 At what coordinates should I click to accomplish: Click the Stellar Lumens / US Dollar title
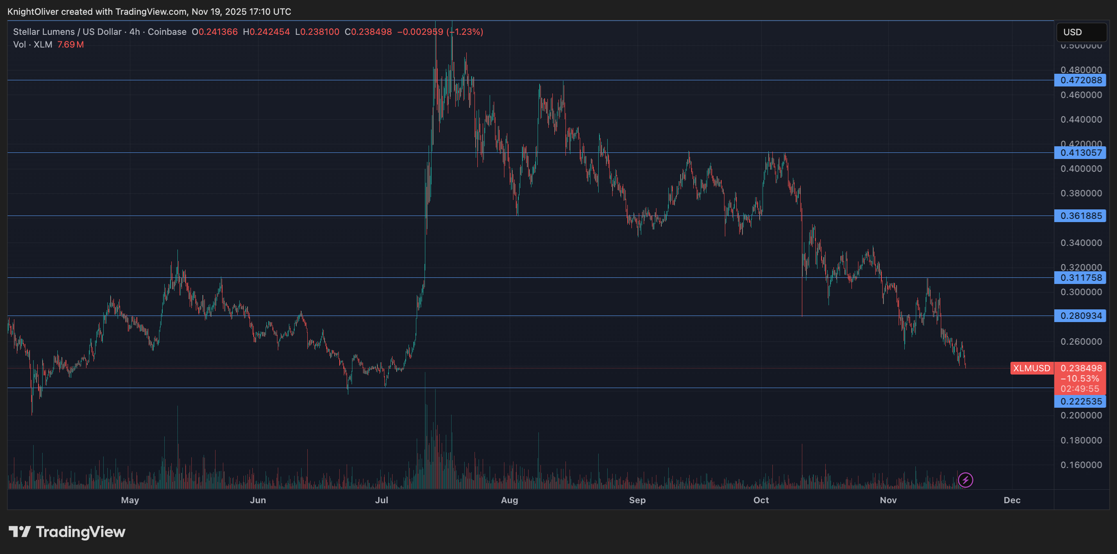[67, 32]
